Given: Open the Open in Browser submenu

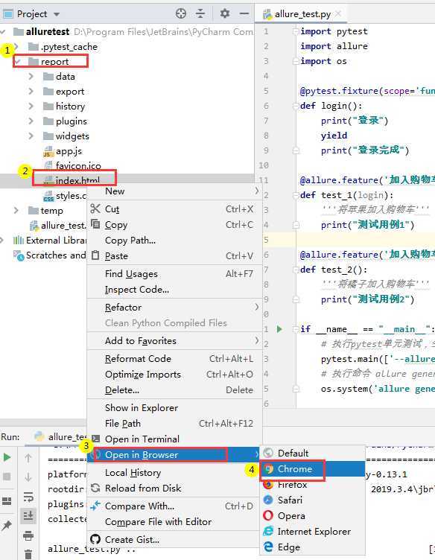Looking at the screenshot, I should 174,455.
